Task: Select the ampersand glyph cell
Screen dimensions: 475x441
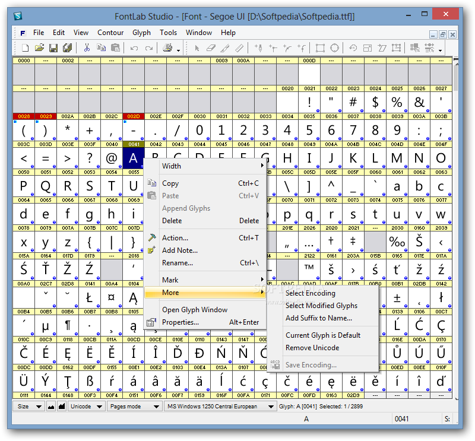Action: click(419, 102)
